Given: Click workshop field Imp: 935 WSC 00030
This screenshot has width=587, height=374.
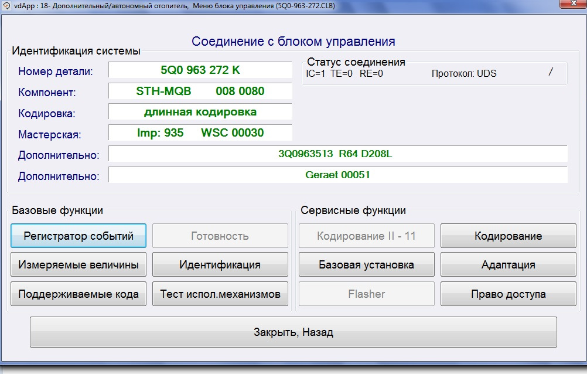Looking at the screenshot, I should point(200,132).
